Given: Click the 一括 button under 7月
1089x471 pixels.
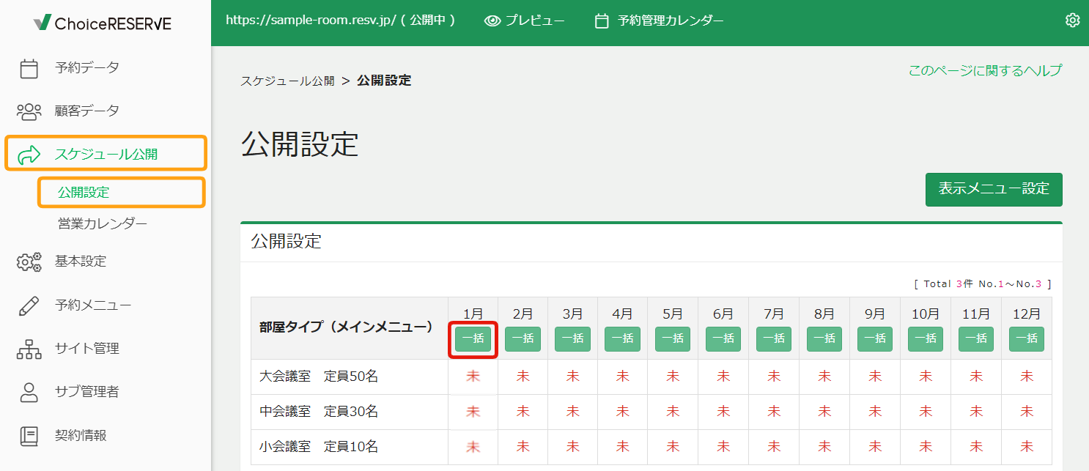Looking at the screenshot, I should click(x=774, y=339).
